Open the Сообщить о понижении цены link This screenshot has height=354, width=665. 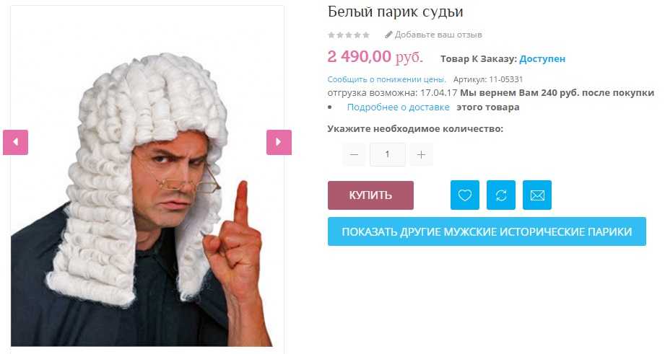pos(386,79)
